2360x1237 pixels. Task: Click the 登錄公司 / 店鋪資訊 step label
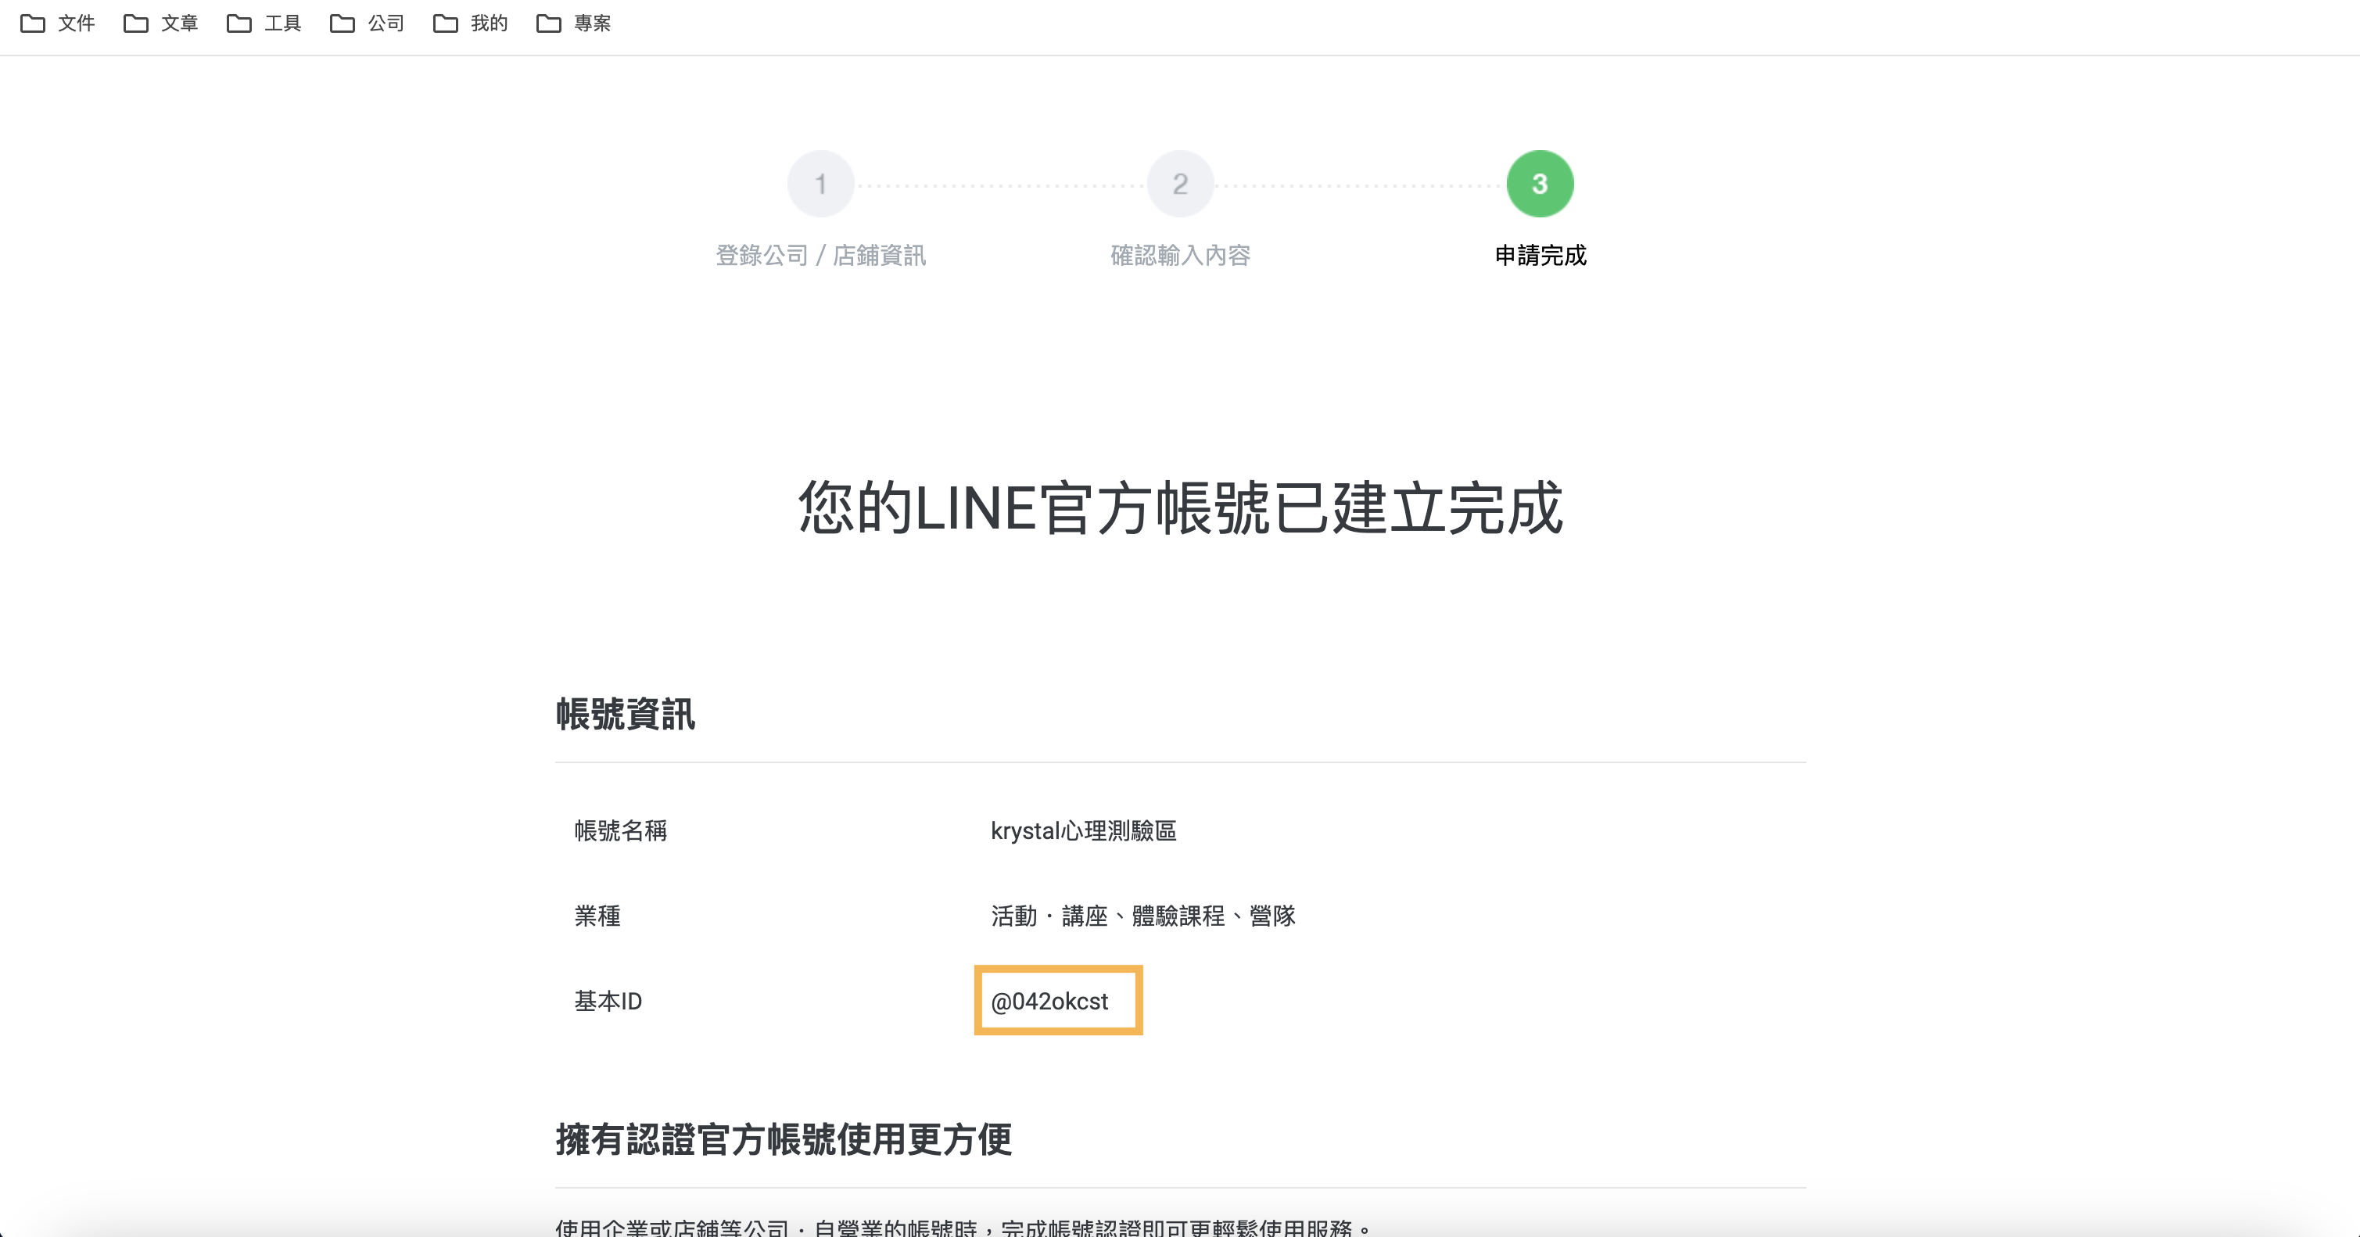821,255
